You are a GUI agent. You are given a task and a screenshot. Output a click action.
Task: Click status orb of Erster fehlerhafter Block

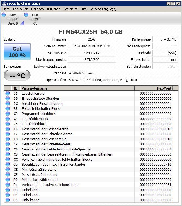coord(8,108)
